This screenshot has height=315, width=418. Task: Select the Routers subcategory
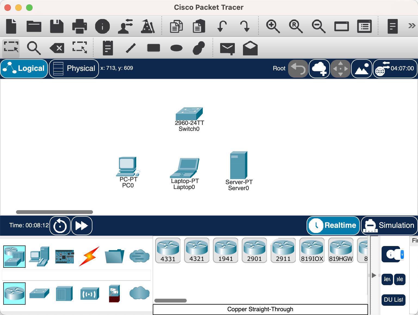click(14, 294)
